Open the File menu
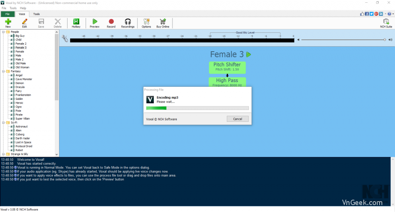Image resolution: width=395 pixels, height=212 pixels. point(4,8)
